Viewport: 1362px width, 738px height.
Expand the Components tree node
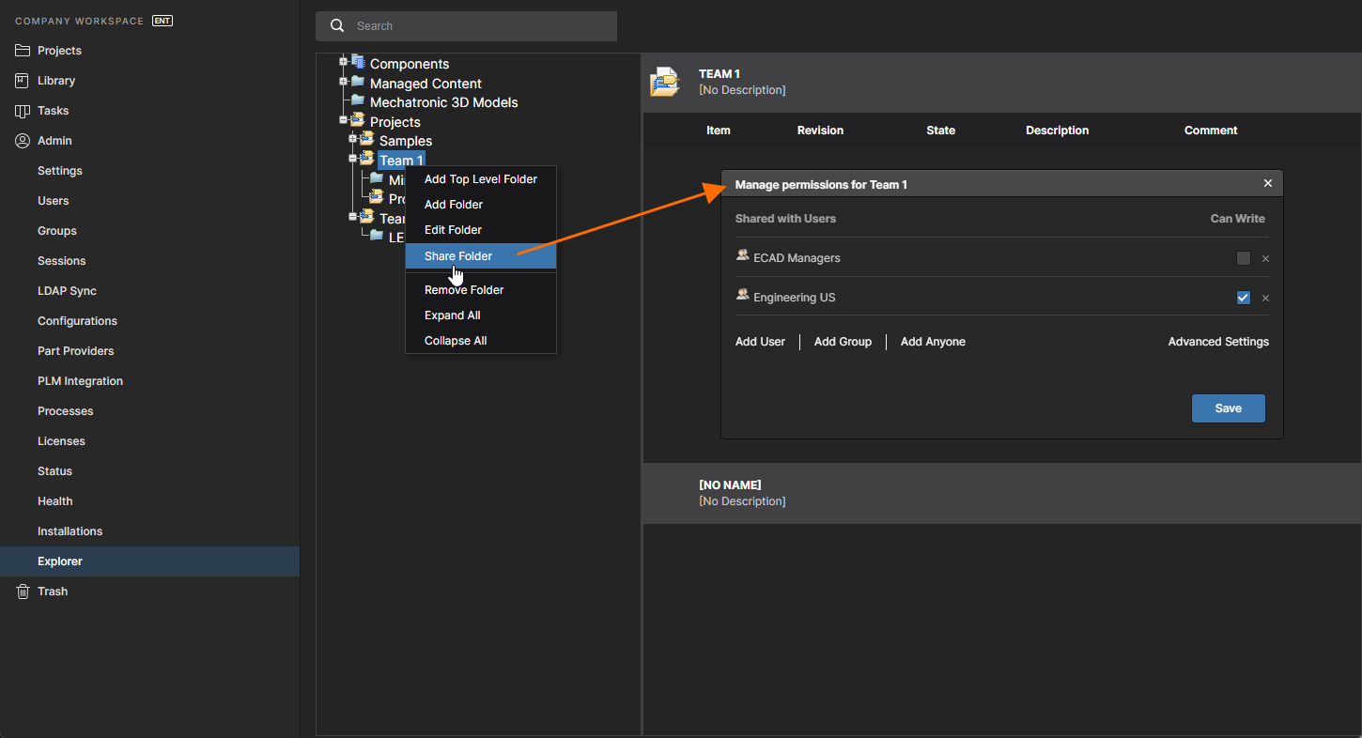344,62
